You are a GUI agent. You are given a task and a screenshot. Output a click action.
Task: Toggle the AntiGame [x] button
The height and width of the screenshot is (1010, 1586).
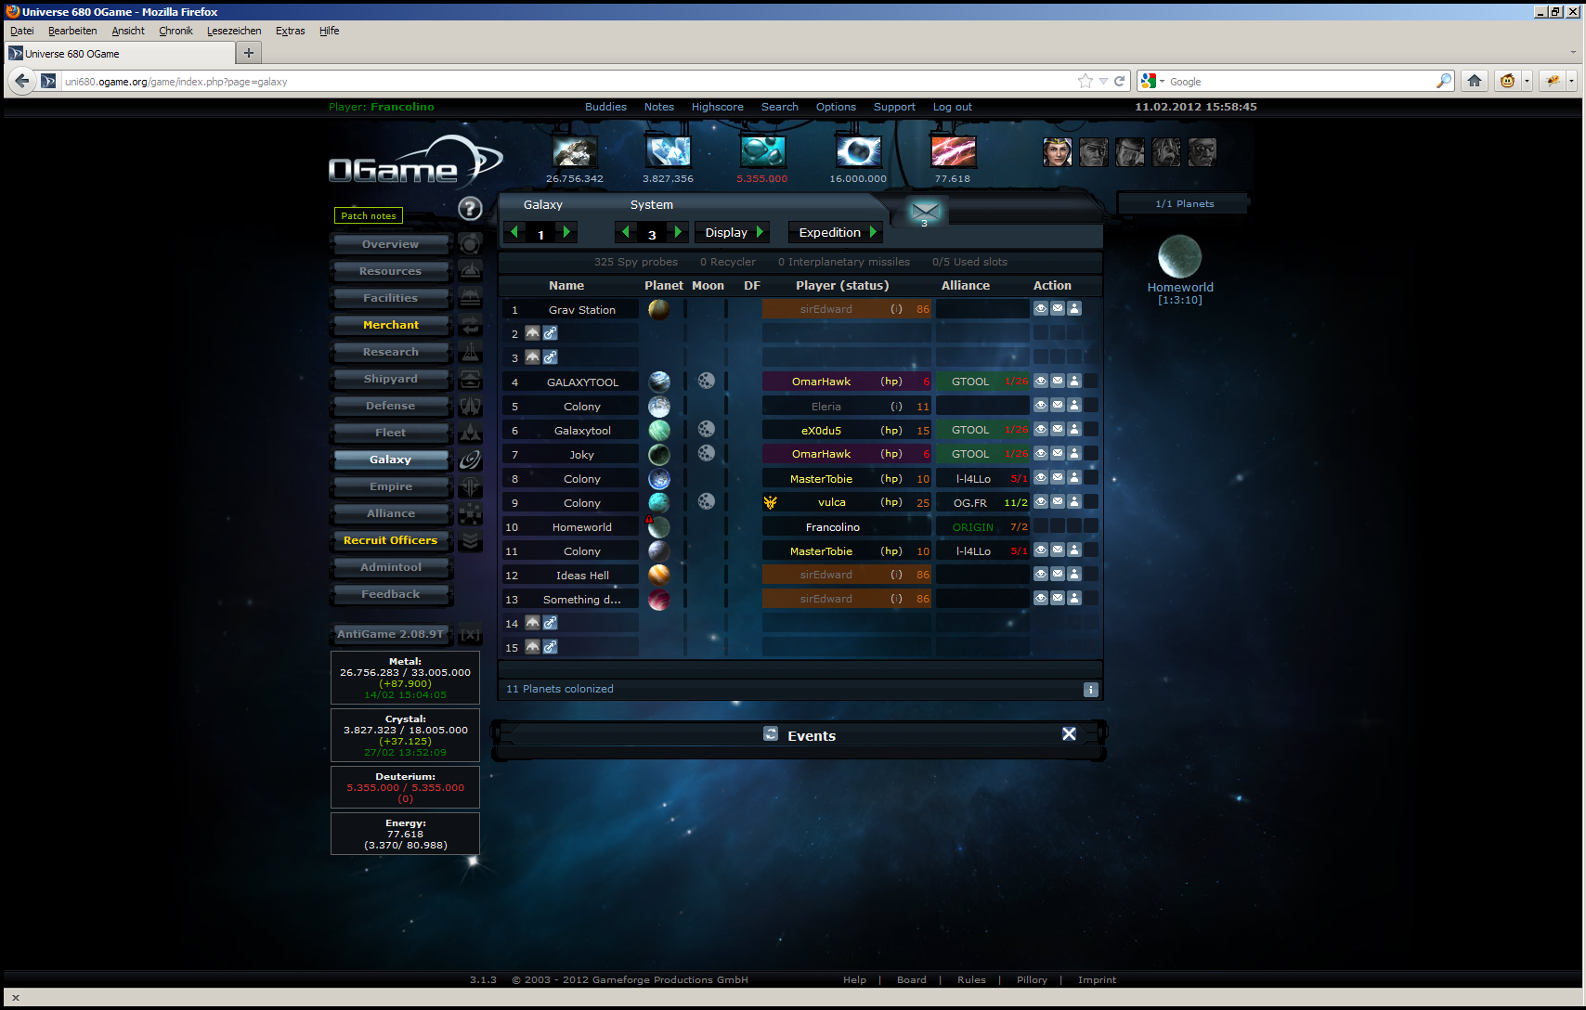(x=471, y=634)
